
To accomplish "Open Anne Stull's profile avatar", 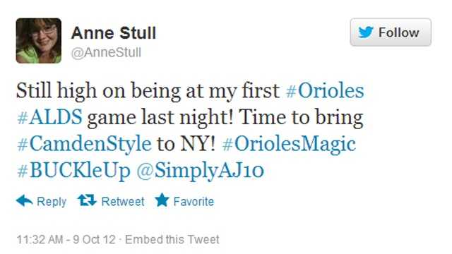I will [39, 41].
